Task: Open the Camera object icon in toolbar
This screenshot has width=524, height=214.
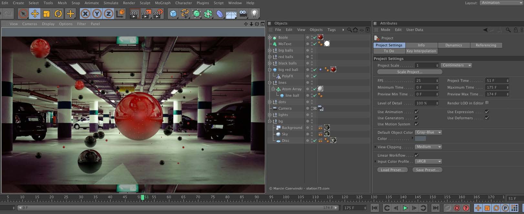Action: click(243, 14)
